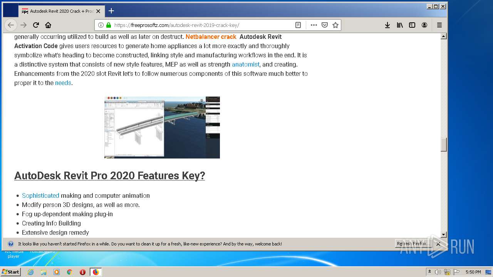Reload the current page
Viewport: 493px width, 277px height.
(x=36, y=25)
